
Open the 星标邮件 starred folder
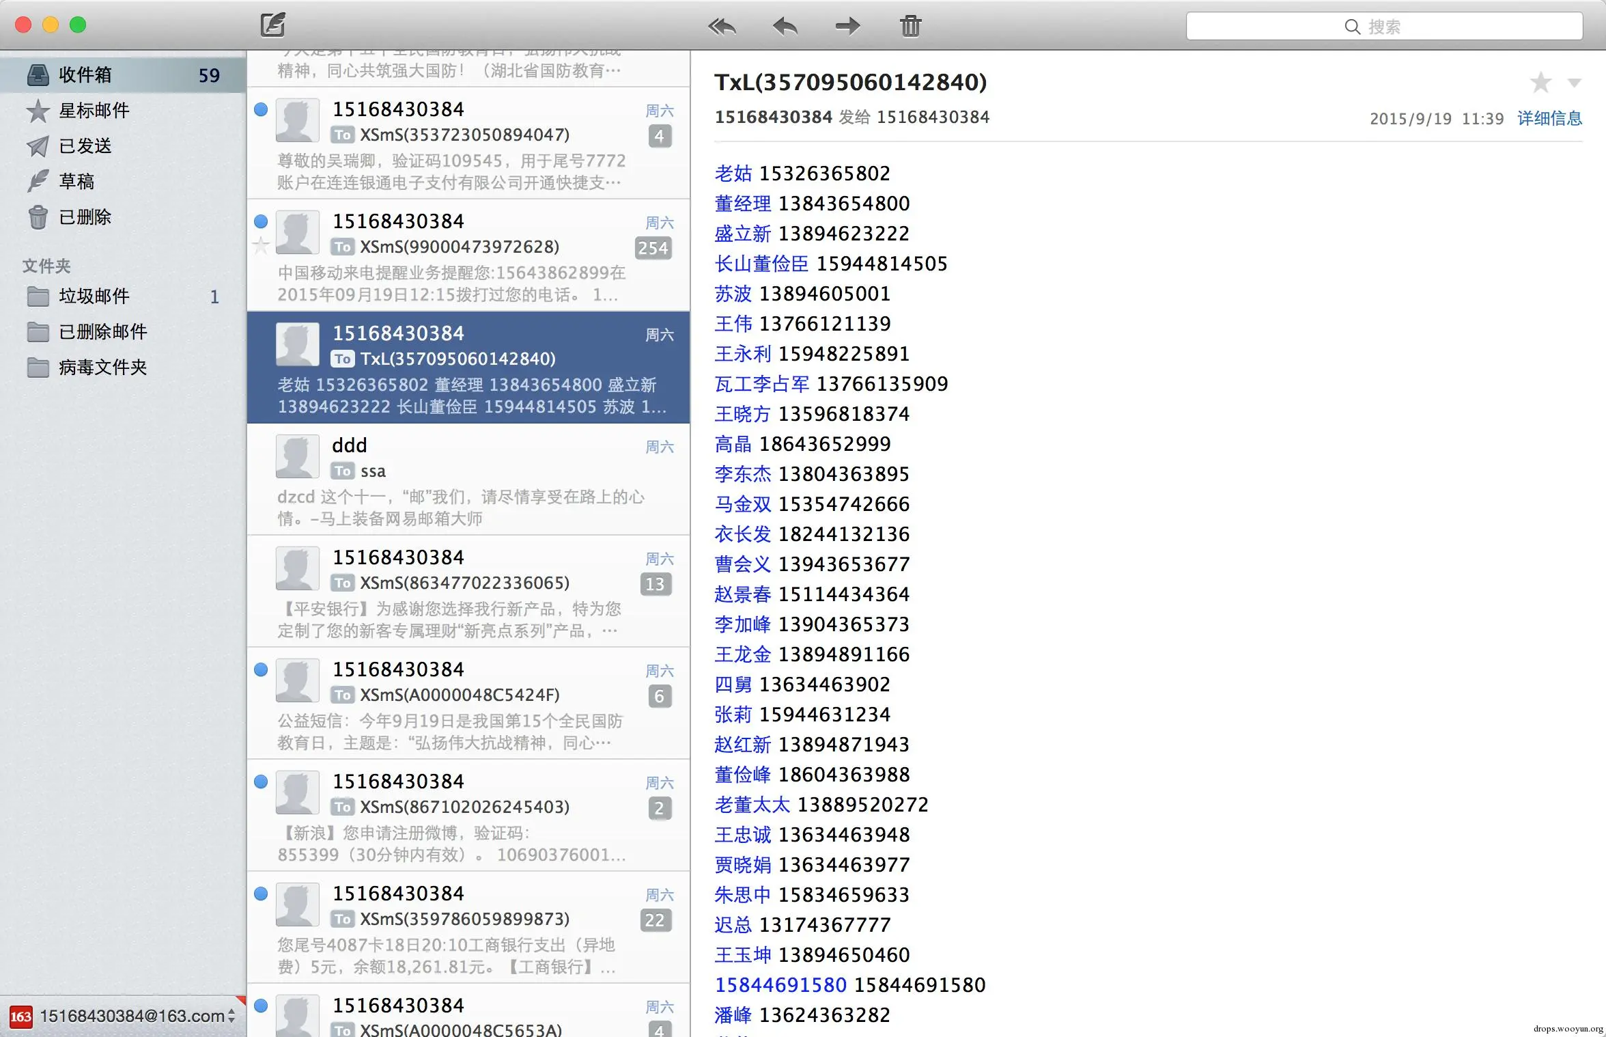point(94,111)
